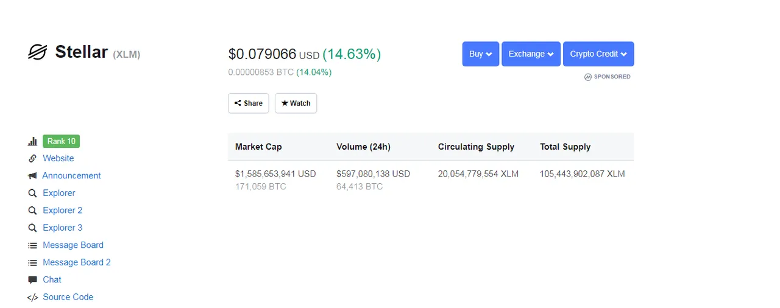The height and width of the screenshot is (308, 780).
Task: Open the Explorer 2 link
Action: coord(62,210)
